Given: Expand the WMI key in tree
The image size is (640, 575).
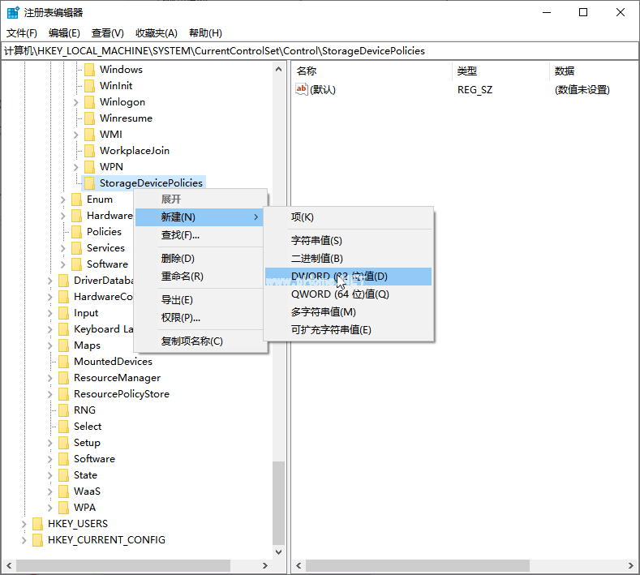Looking at the screenshot, I should click(x=76, y=135).
